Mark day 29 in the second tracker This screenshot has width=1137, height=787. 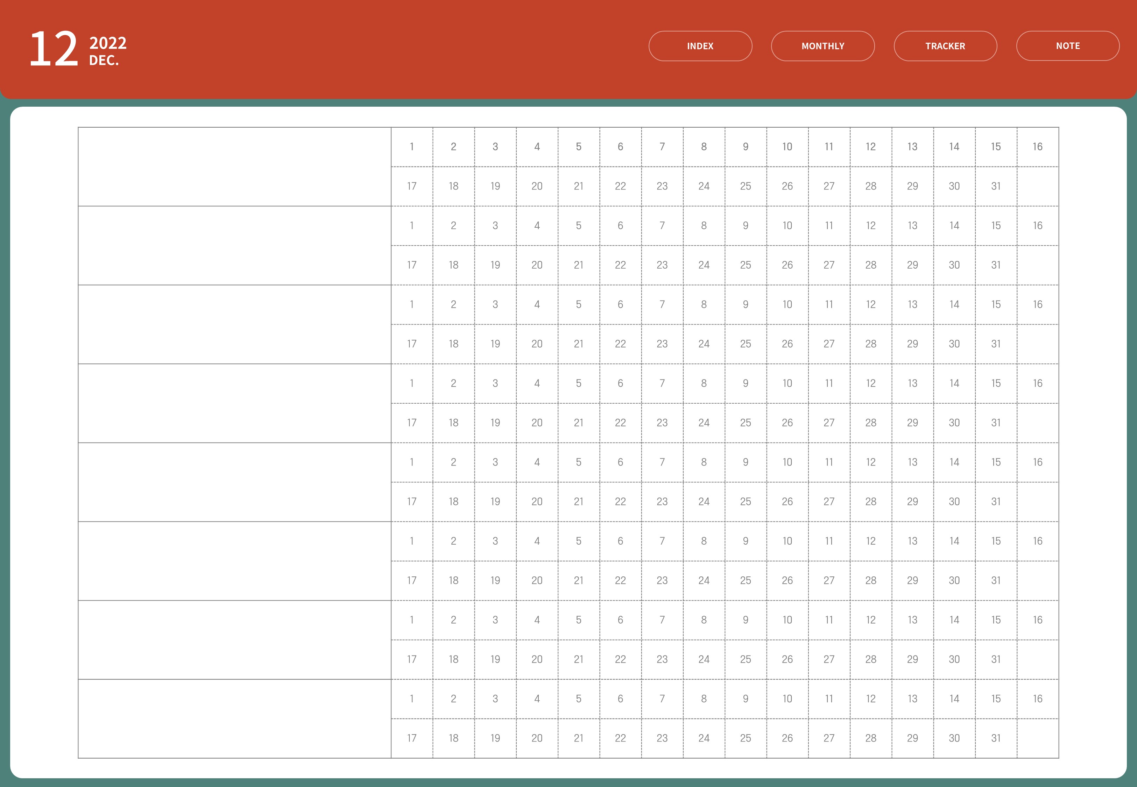click(913, 265)
